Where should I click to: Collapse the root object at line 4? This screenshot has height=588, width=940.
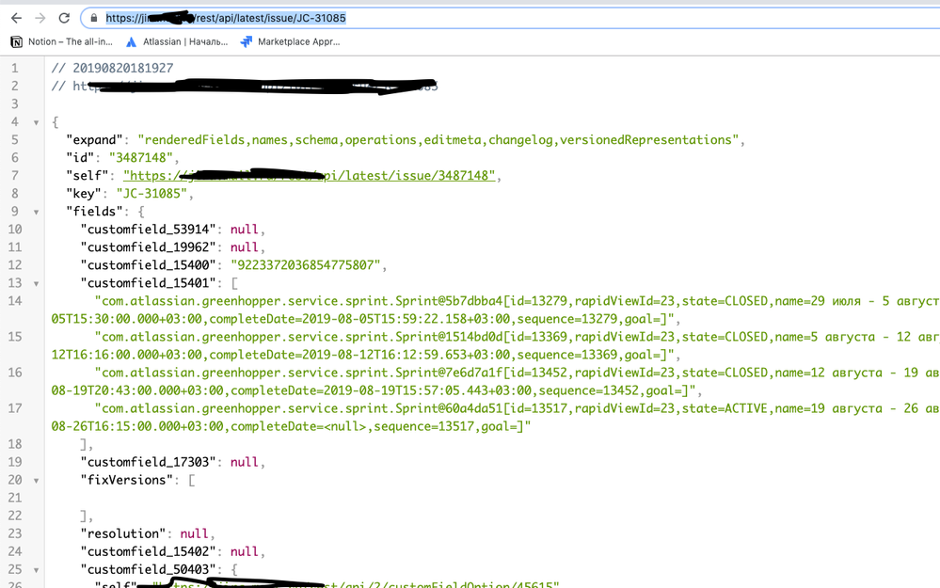pyautogui.click(x=36, y=122)
